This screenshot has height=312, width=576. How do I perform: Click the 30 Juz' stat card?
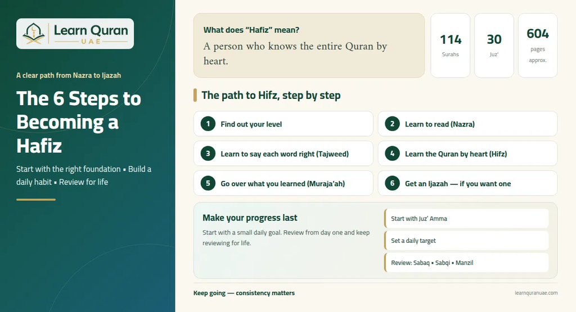coord(494,46)
